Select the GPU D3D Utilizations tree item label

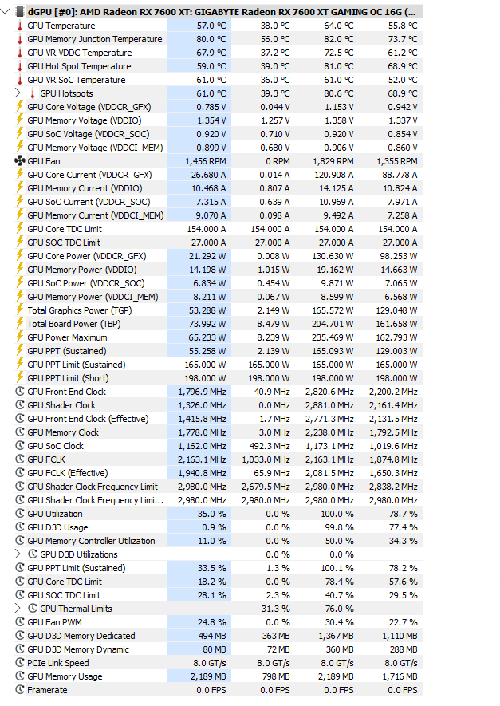click(x=79, y=554)
